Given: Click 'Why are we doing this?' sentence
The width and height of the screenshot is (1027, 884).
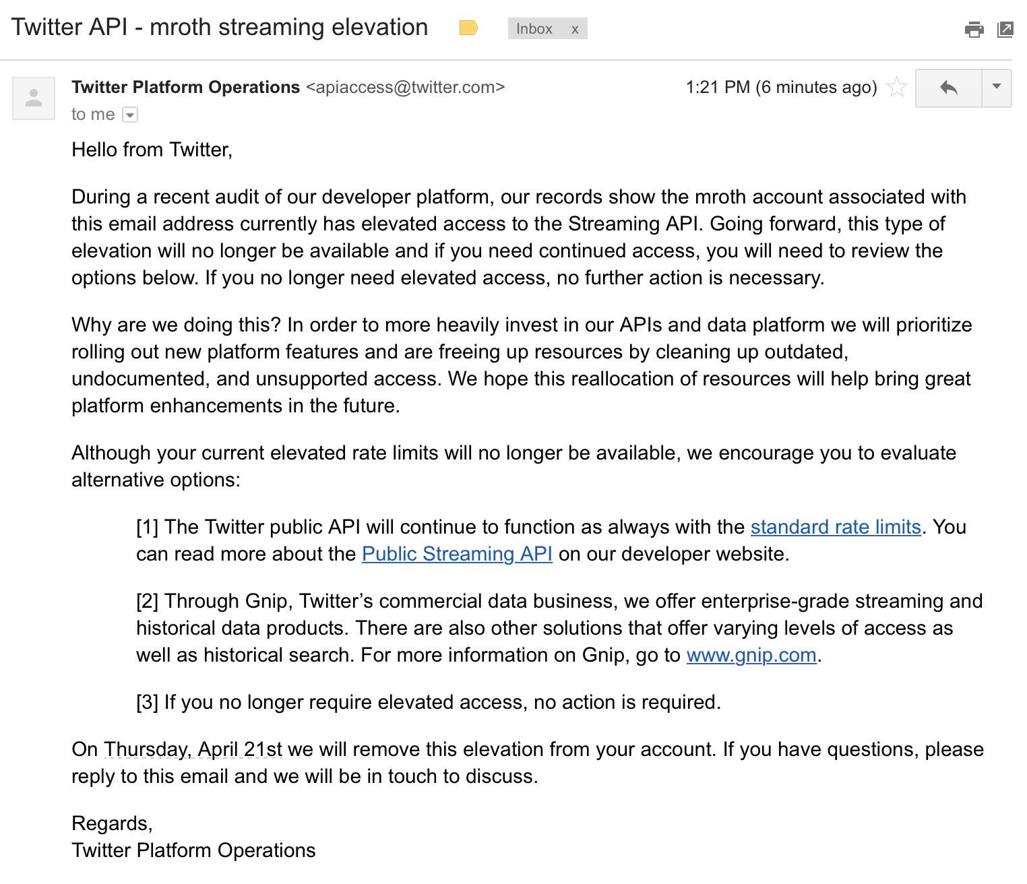Looking at the screenshot, I should pyautogui.click(x=176, y=325).
